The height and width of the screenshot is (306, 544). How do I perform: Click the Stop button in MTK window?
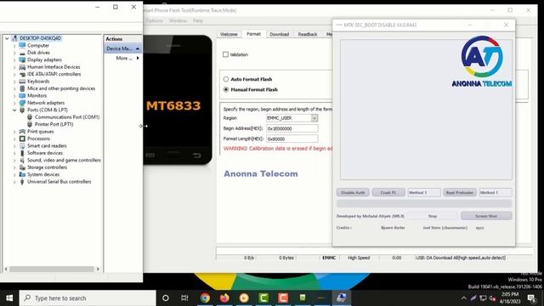click(x=433, y=216)
